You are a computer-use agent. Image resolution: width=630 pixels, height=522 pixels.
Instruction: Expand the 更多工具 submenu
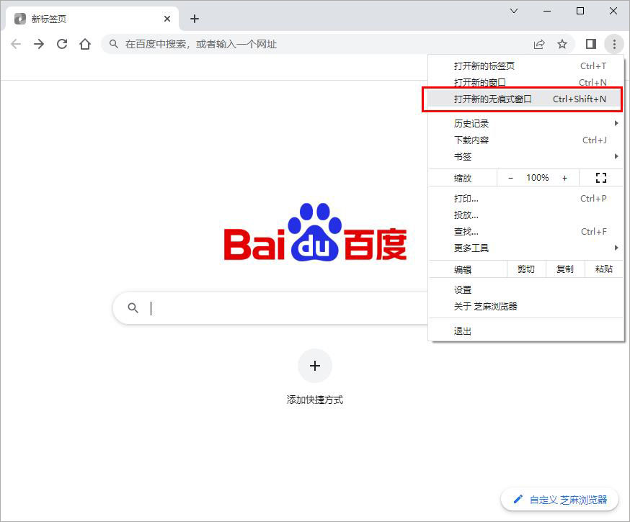pos(526,248)
